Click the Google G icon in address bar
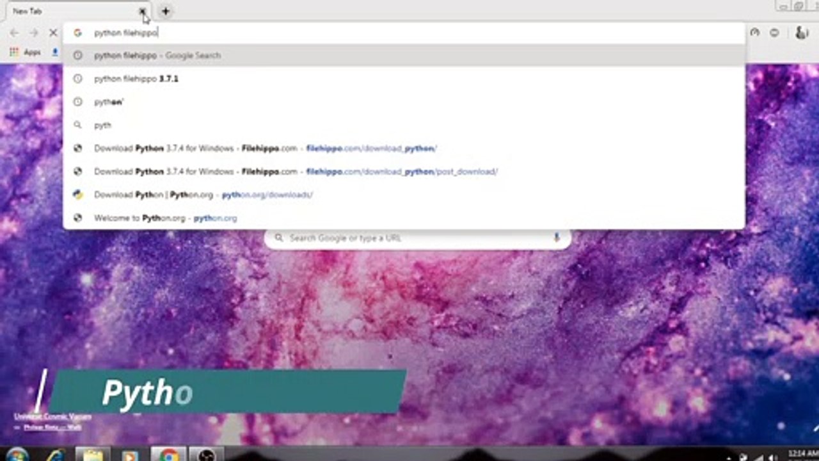The width and height of the screenshot is (819, 461). (77, 33)
